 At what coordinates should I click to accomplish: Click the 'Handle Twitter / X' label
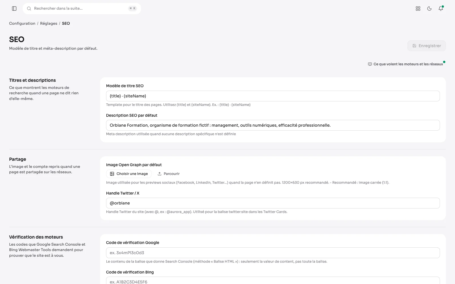click(123, 193)
